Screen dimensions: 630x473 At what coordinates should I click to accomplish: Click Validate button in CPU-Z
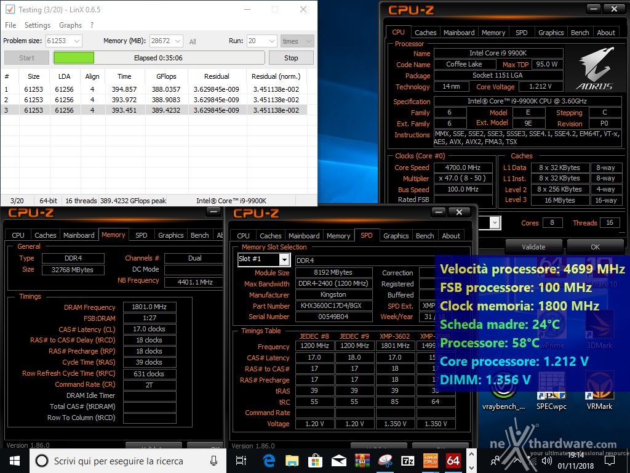(x=533, y=247)
